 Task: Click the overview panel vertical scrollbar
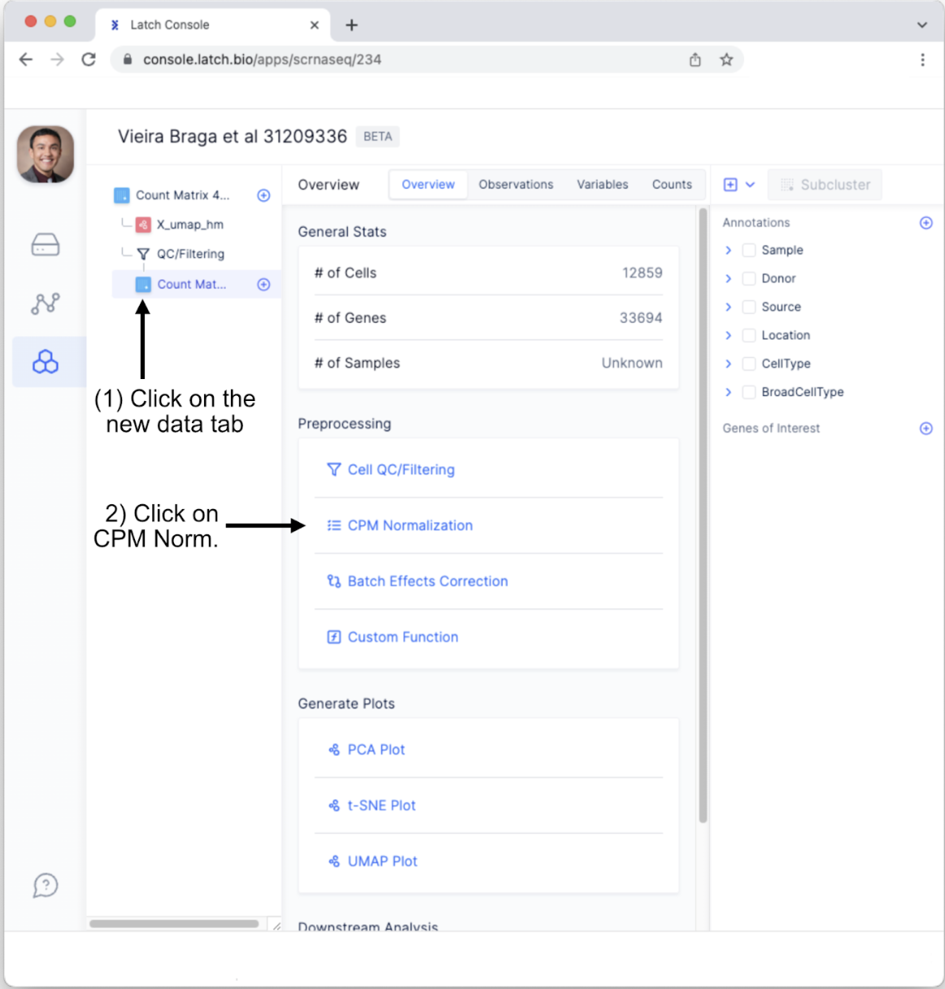(x=703, y=515)
